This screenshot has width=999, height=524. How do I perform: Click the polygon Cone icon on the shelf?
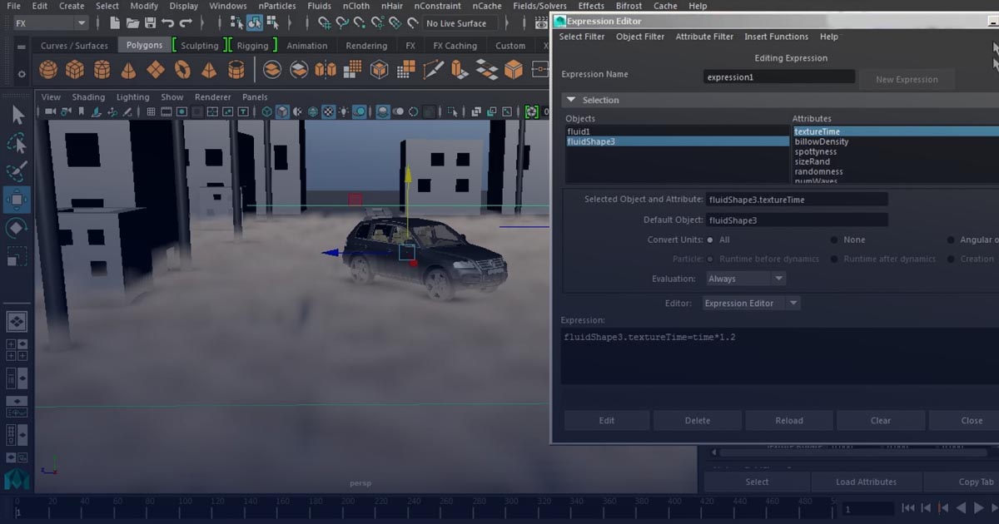pos(128,70)
